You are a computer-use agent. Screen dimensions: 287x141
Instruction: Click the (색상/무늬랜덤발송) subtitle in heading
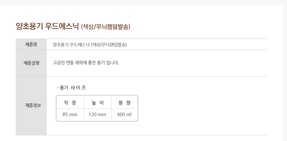(x=105, y=27)
